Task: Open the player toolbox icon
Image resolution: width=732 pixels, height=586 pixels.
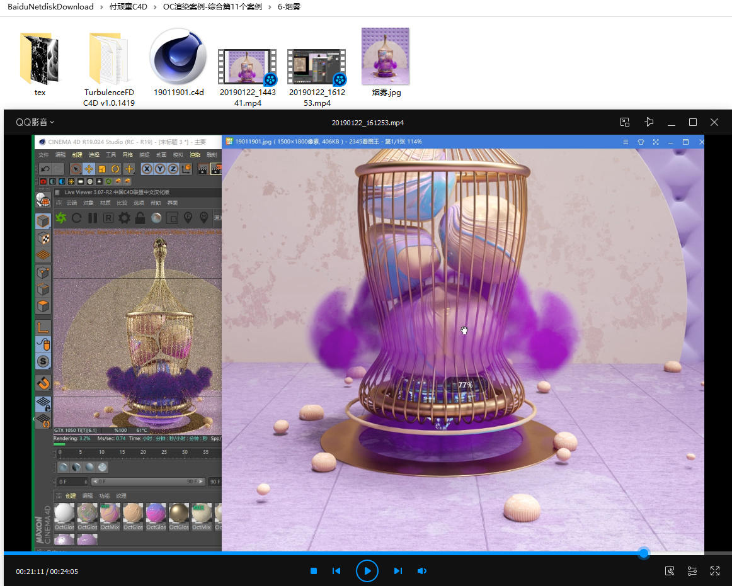Action: 670,571
